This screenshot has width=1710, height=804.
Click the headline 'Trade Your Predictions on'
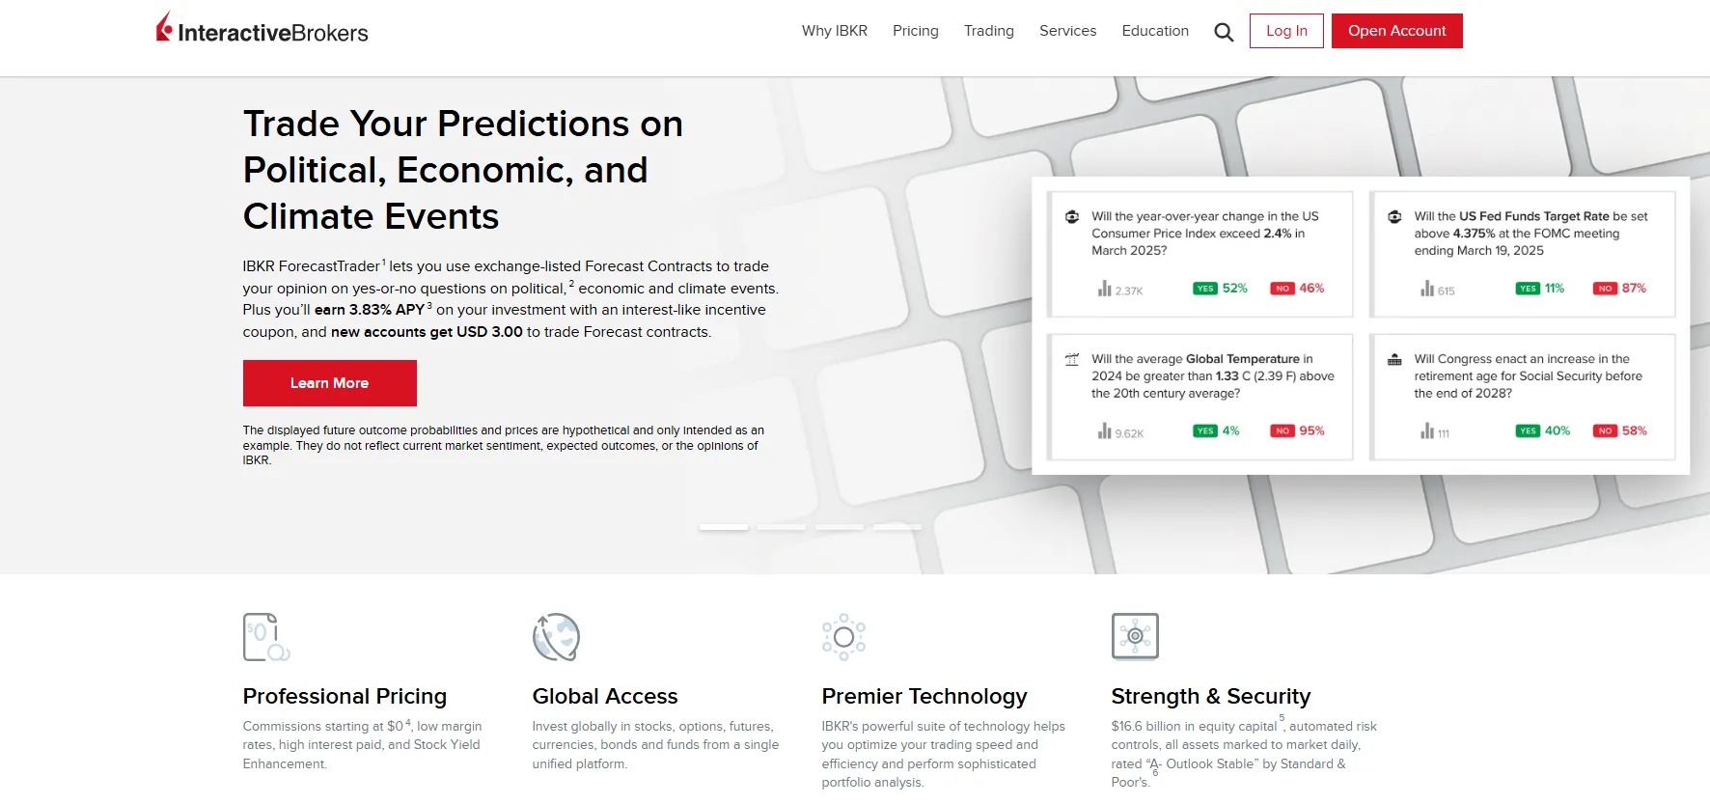[x=463, y=124]
